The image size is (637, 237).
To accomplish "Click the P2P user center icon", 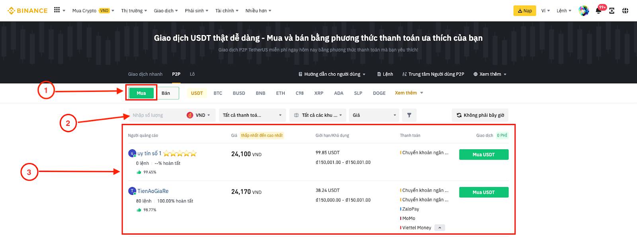I will [x=404, y=74].
